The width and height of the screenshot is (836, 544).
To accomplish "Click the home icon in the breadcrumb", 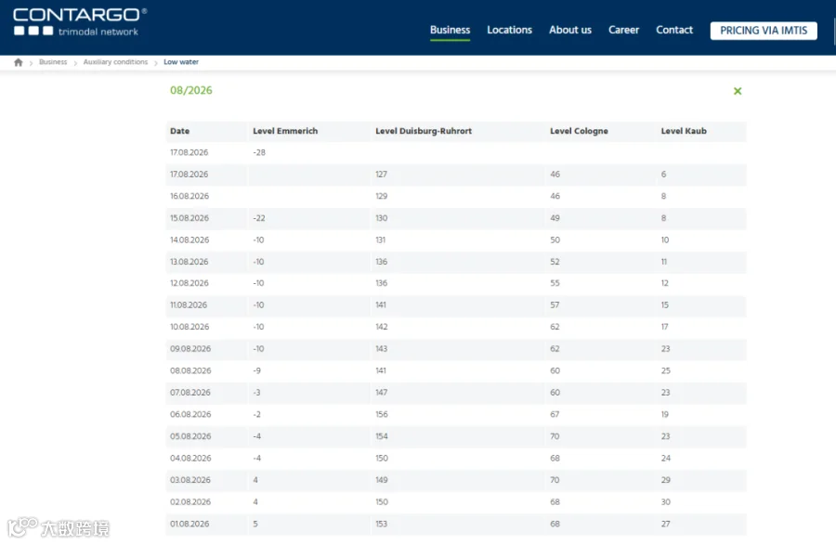I will click(x=19, y=62).
